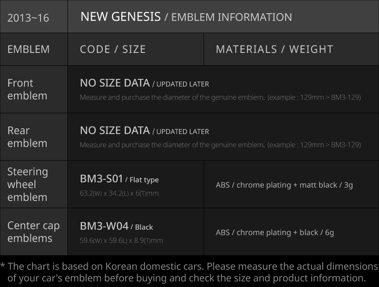The width and height of the screenshot is (379, 287).
Task: Select the Steering wheel emblem row label
Action: coord(28,184)
